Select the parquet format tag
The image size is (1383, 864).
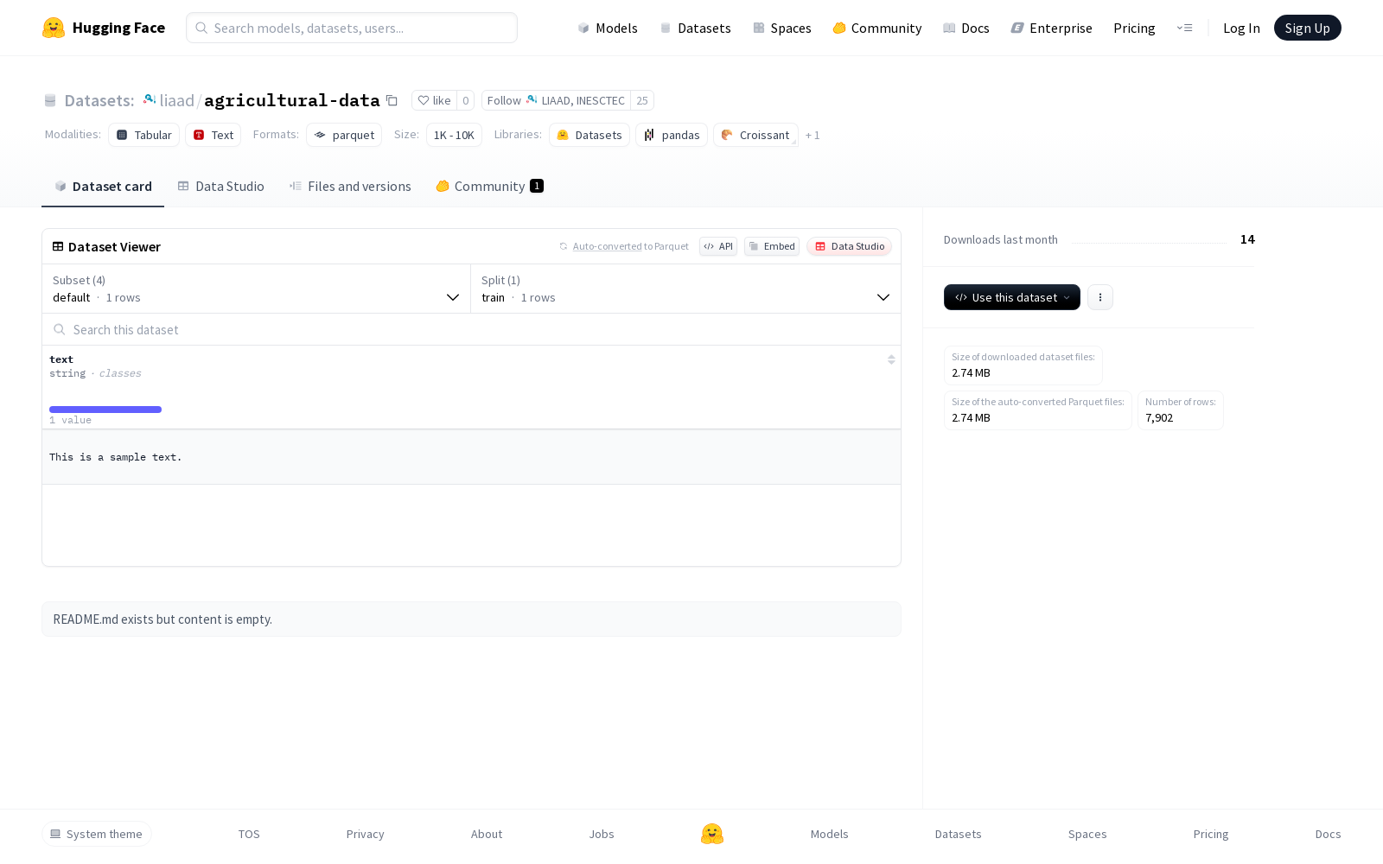(344, 135)
